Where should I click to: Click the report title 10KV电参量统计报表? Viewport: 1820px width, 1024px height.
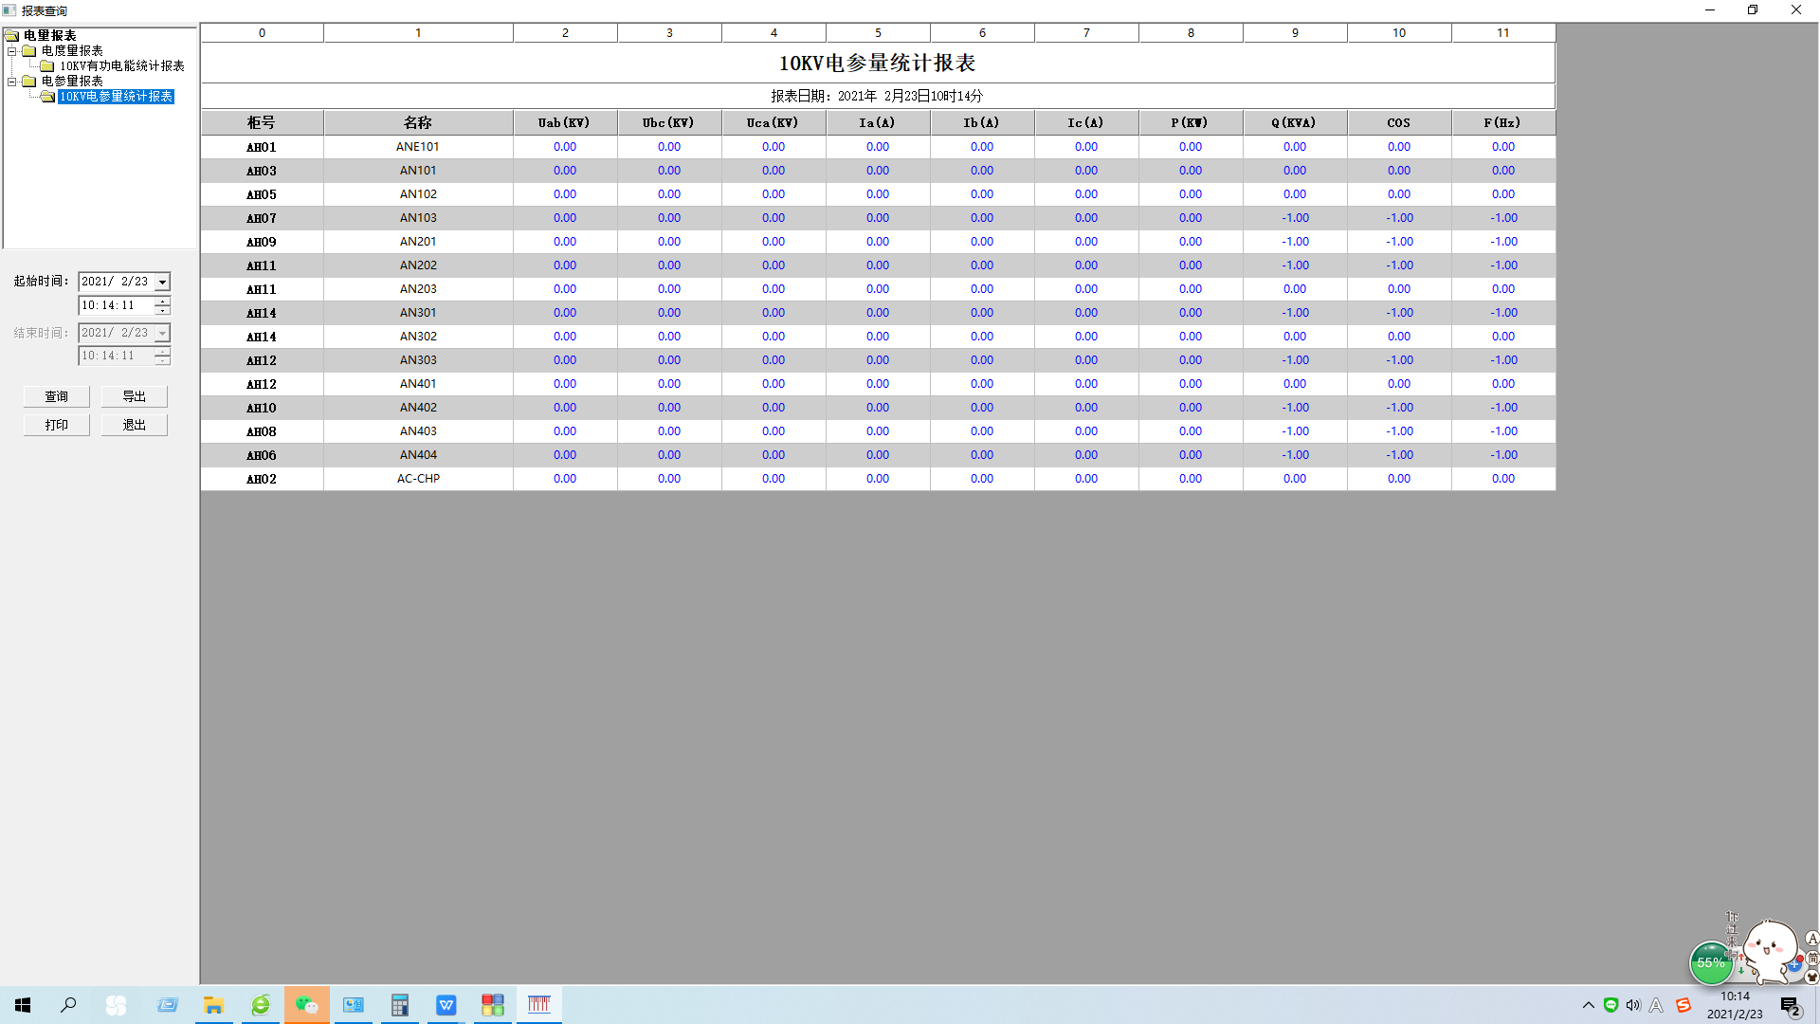point(878,64)
